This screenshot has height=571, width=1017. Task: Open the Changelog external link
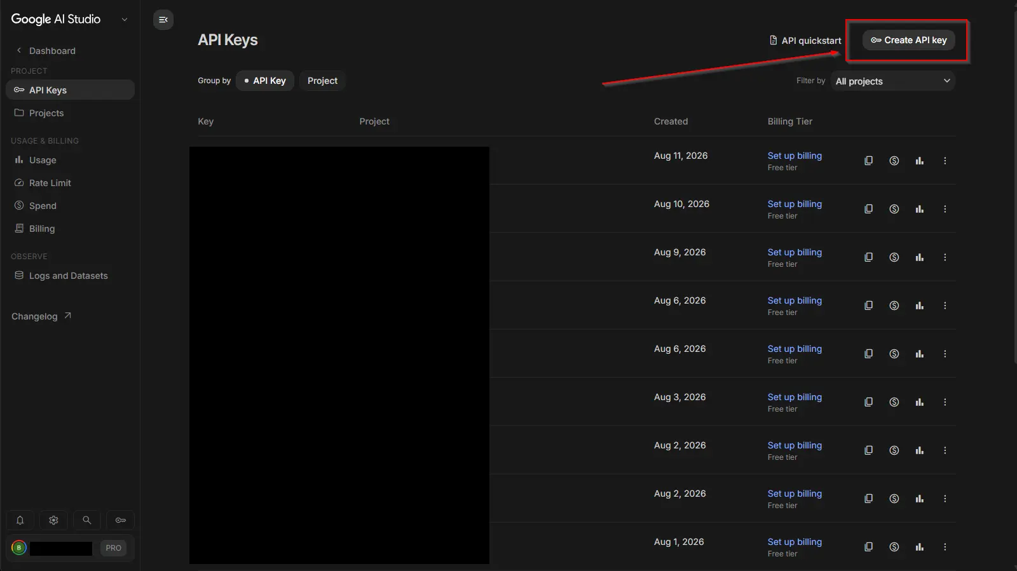coord(41,316)
